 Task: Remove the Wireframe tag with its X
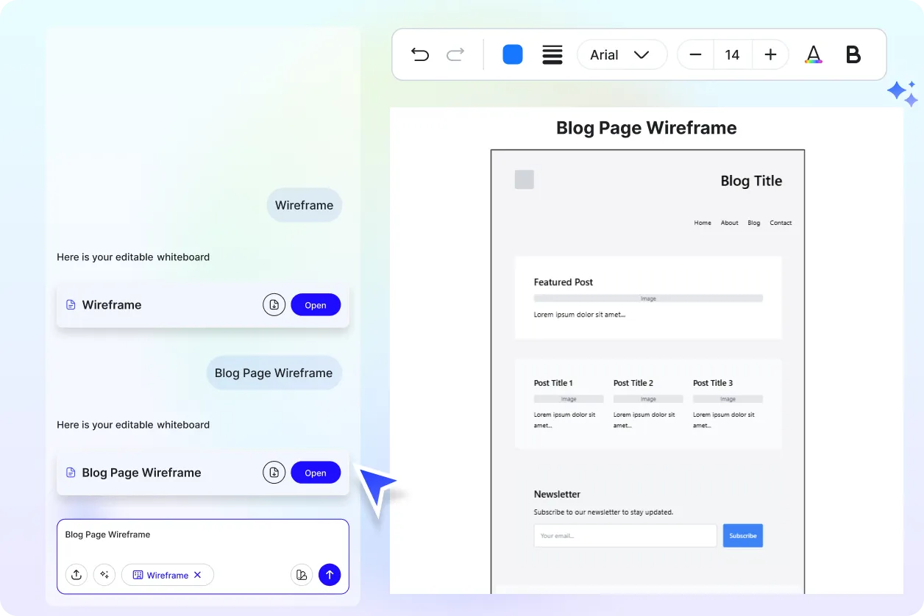point(197,575)
